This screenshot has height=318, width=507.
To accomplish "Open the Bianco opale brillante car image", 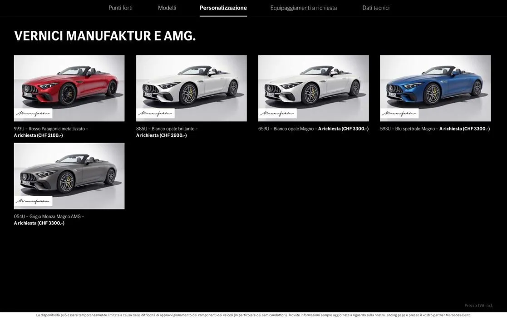I will pyautogui.click(x=191, y=88).
